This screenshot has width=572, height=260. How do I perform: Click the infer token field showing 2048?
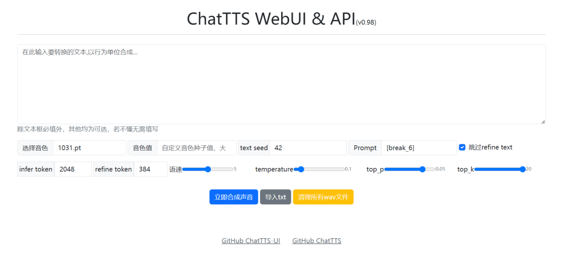pos(73,169)
